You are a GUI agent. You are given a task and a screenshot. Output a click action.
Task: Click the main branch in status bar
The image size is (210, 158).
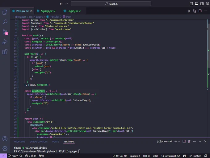tap(13, 156)
